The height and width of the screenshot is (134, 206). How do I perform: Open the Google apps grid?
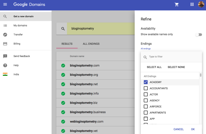point(192,5)
